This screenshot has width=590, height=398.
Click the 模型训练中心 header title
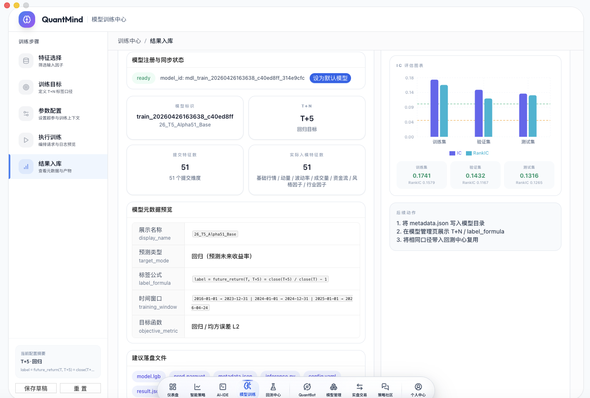(x=109, y=19)
